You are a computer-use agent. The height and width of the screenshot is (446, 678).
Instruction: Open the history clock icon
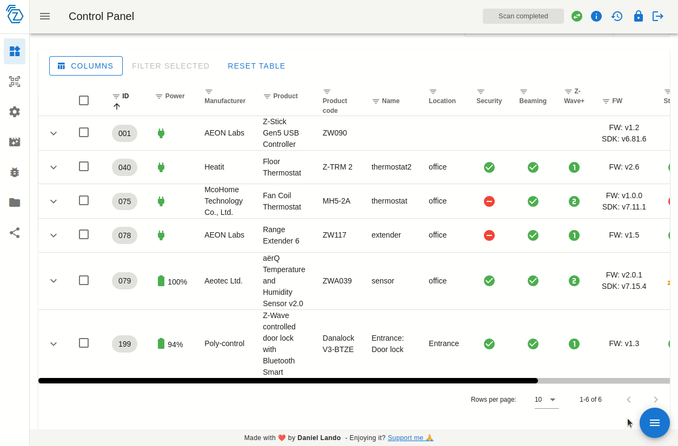(617, 16)
